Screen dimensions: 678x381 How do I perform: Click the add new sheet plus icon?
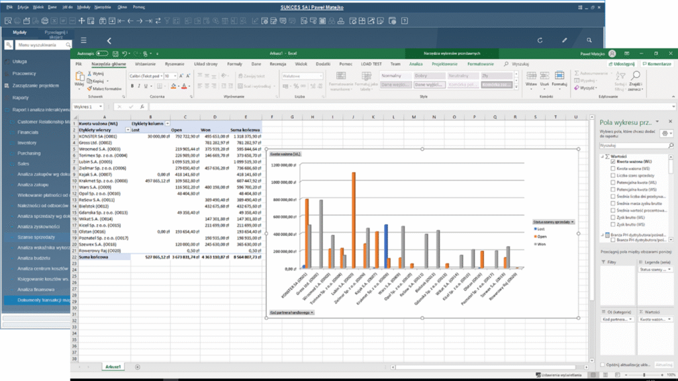point(138,367)
